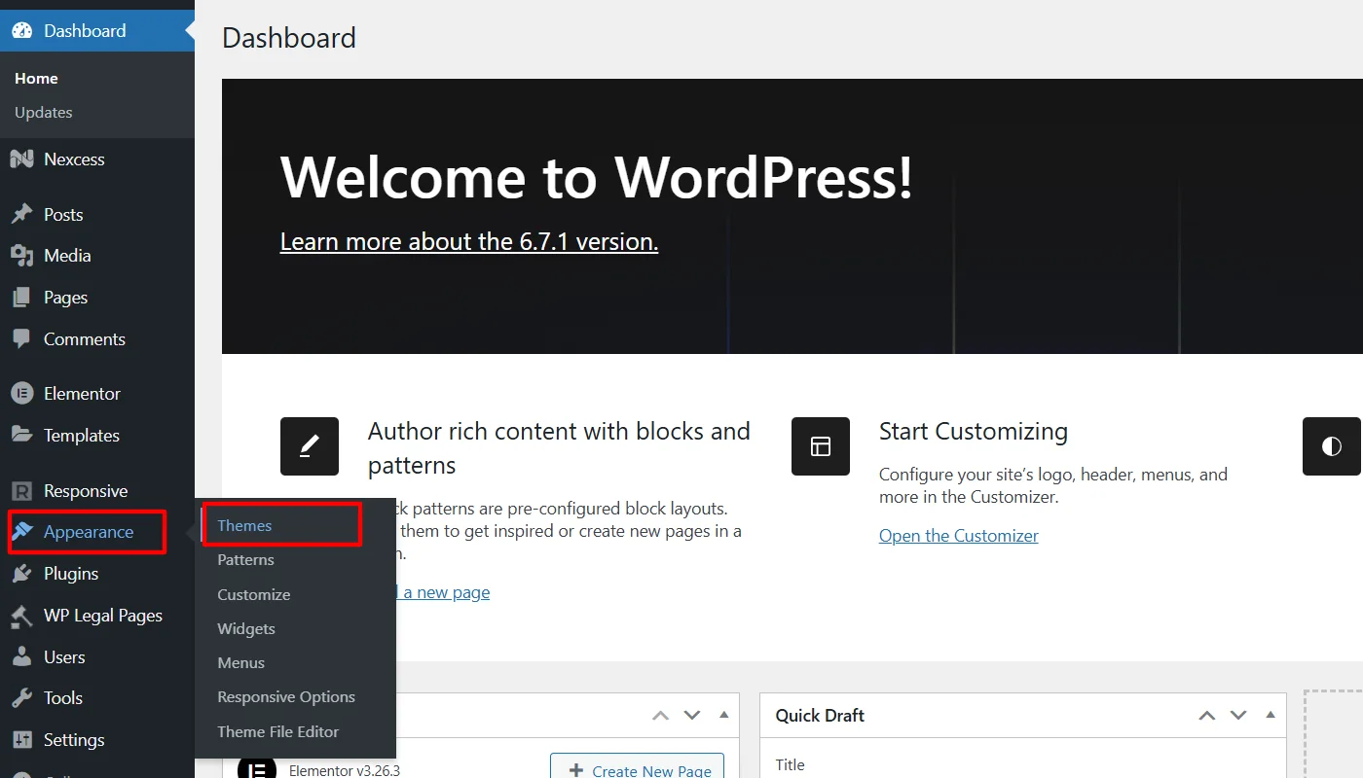Open the Users menu label

tap(64, 657)
